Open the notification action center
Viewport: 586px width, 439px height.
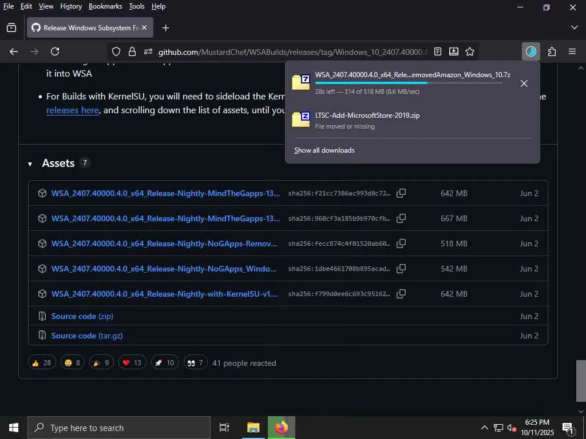568,429
